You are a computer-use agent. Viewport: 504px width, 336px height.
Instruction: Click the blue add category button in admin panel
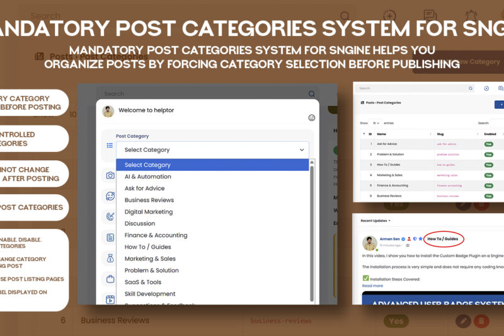(x=499, y=105)
